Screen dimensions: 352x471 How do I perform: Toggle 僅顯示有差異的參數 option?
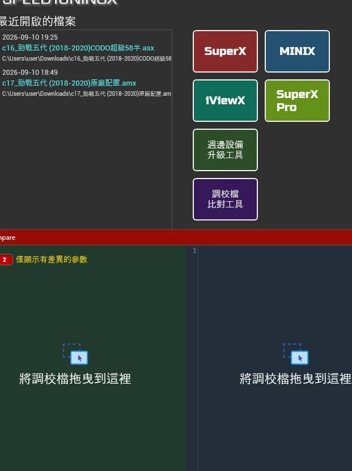(52, 259)
